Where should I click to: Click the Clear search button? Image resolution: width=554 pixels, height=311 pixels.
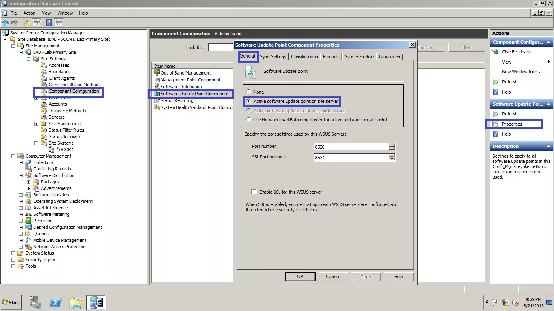(466, 47)
